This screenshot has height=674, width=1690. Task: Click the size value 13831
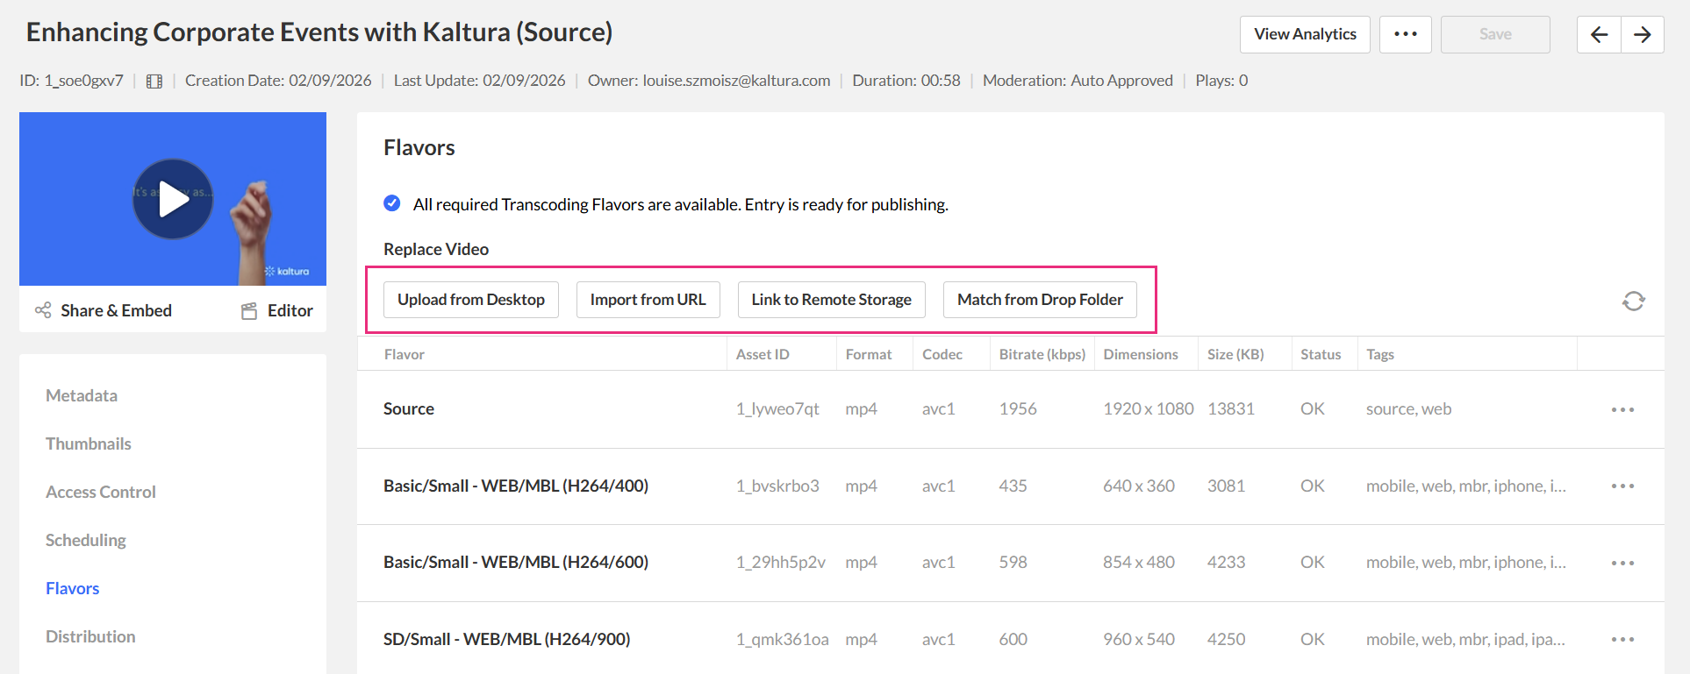tap(1231, 408)
